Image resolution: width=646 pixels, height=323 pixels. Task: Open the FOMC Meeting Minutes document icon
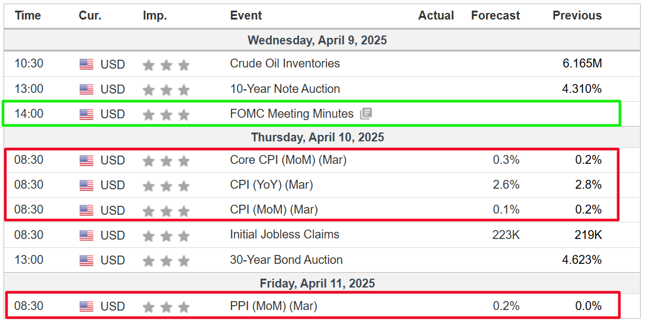[366, 114]
